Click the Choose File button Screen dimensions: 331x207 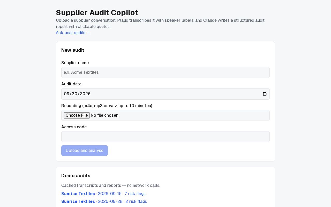click(77, 115)
